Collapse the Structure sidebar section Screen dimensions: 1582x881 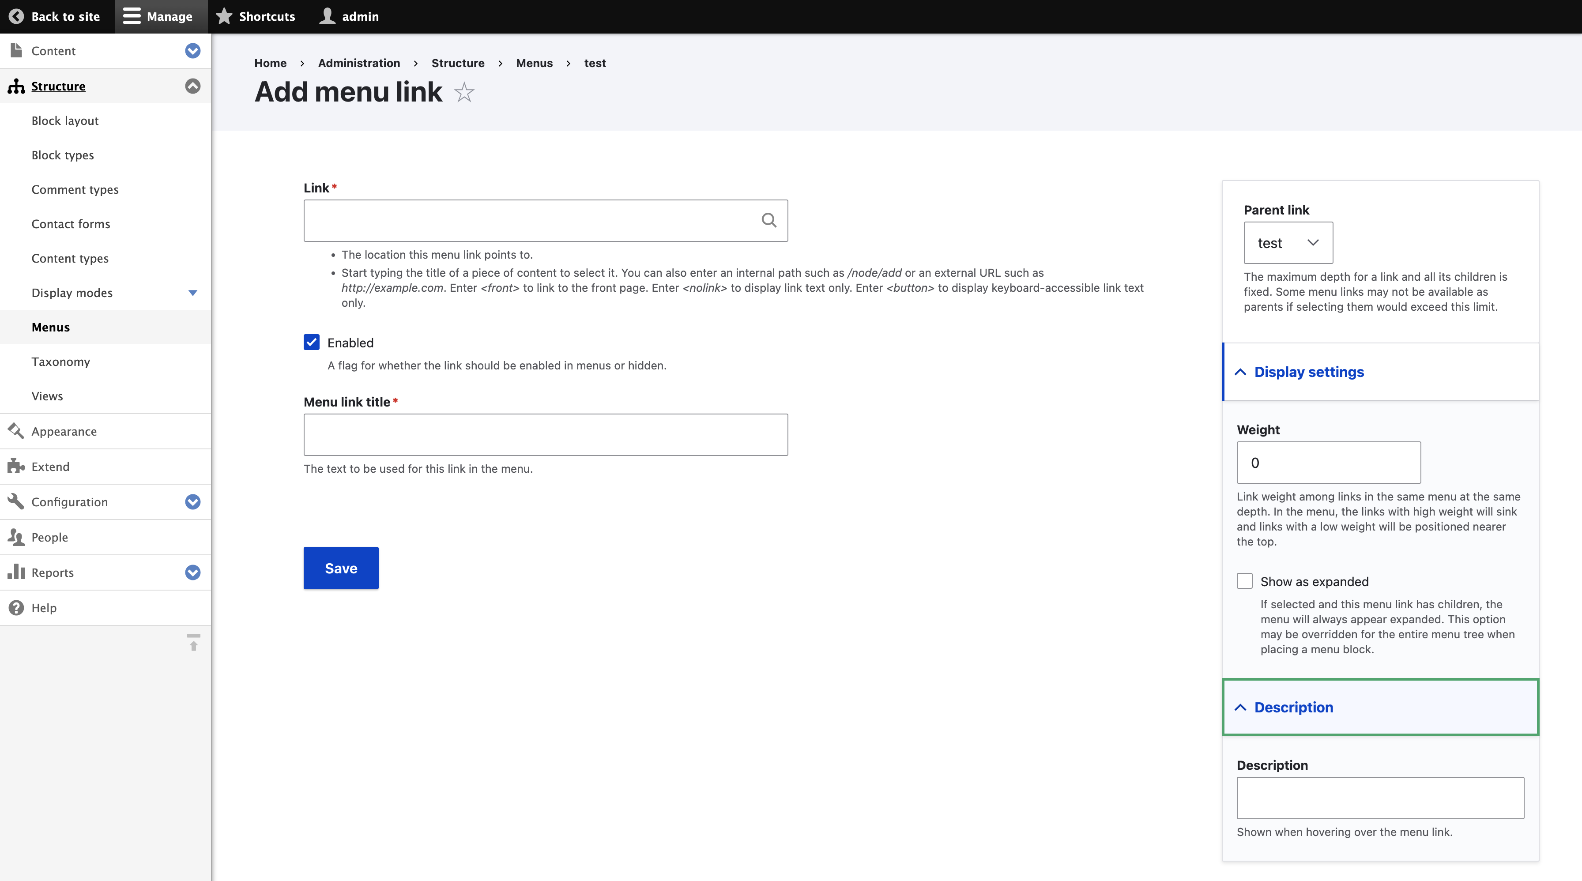pyautogui.click(x=192, y=86)
